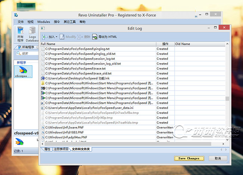The image size is (243, 175).
Task: Open the 检视 menu
Action: pos(30,22)
